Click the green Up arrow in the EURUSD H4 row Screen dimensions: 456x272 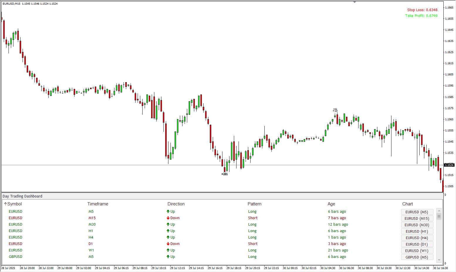(168, 237)
